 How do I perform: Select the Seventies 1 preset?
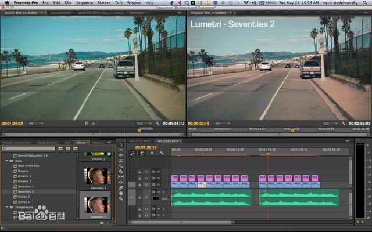[26, 186]
